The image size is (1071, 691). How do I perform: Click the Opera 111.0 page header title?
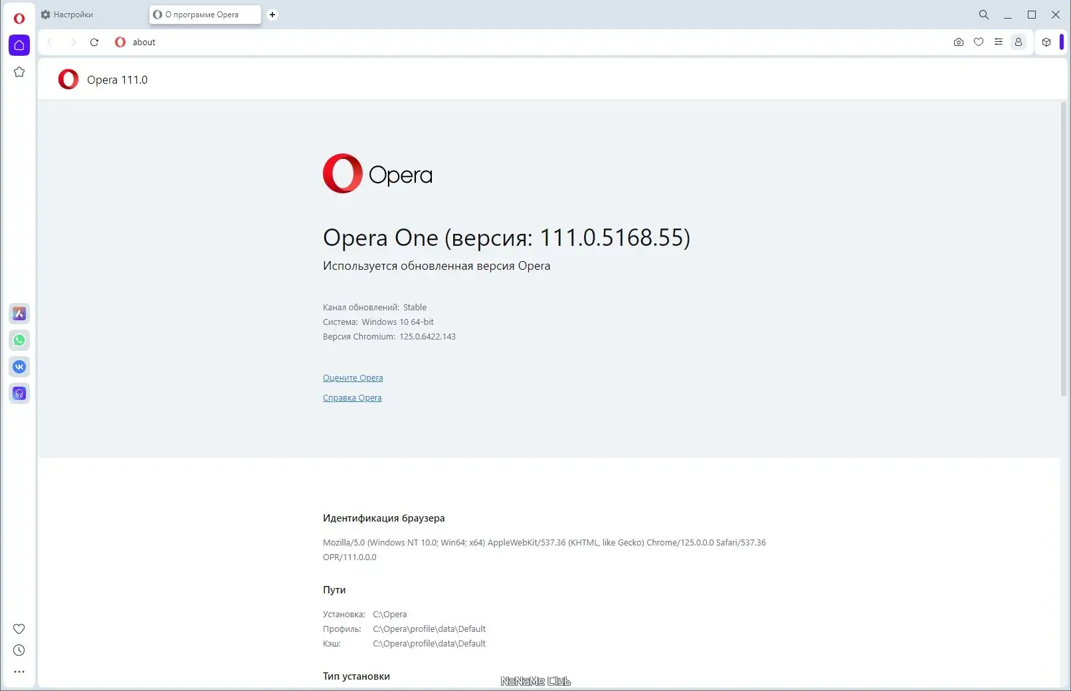(x=117, y=80)
